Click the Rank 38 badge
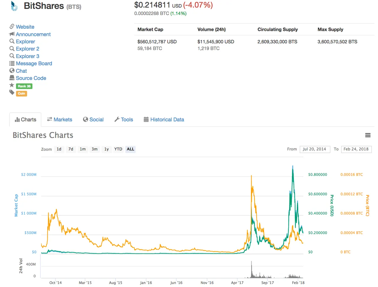This screenshot has width=378, height=287. point(24,86)
